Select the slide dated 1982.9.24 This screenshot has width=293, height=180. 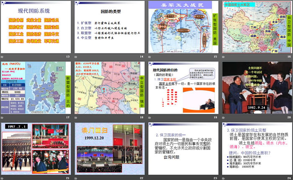(x=256, y=87)
